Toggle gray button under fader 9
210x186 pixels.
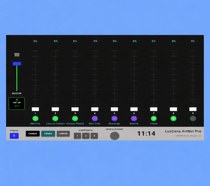193,118
